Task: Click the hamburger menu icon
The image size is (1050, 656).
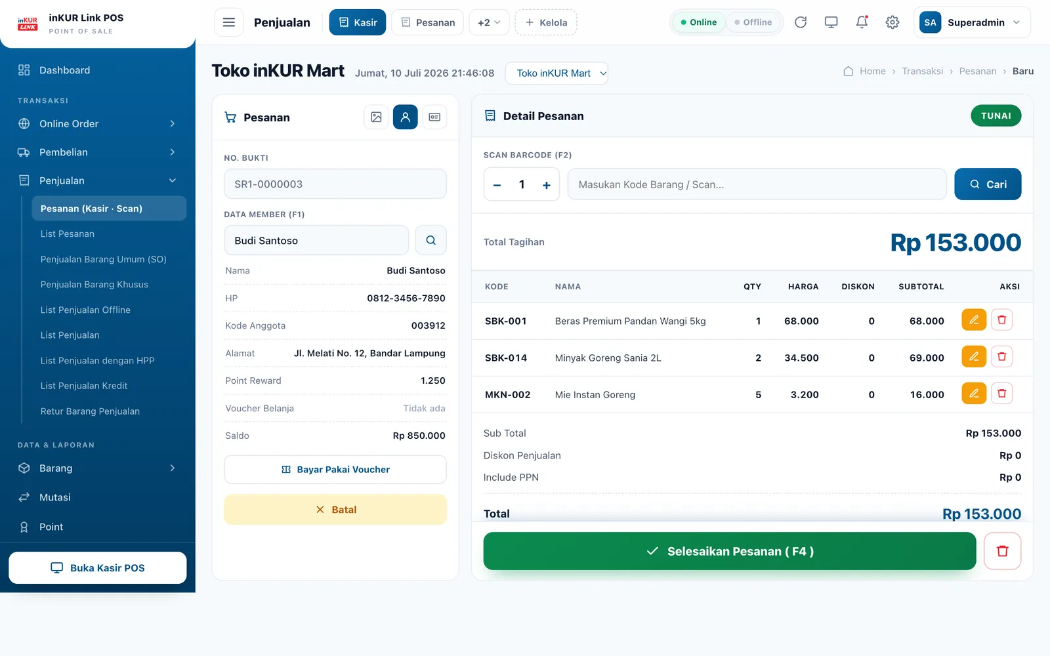Action: [x=229, y=22]
